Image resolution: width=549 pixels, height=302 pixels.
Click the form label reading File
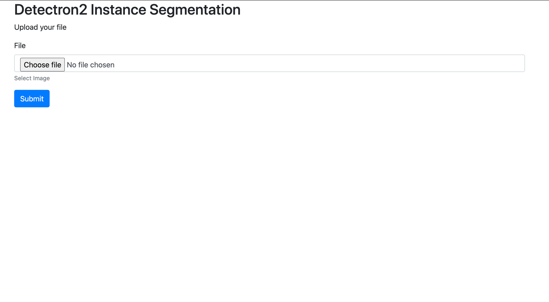pyautogui.click(x=20, y=45)
